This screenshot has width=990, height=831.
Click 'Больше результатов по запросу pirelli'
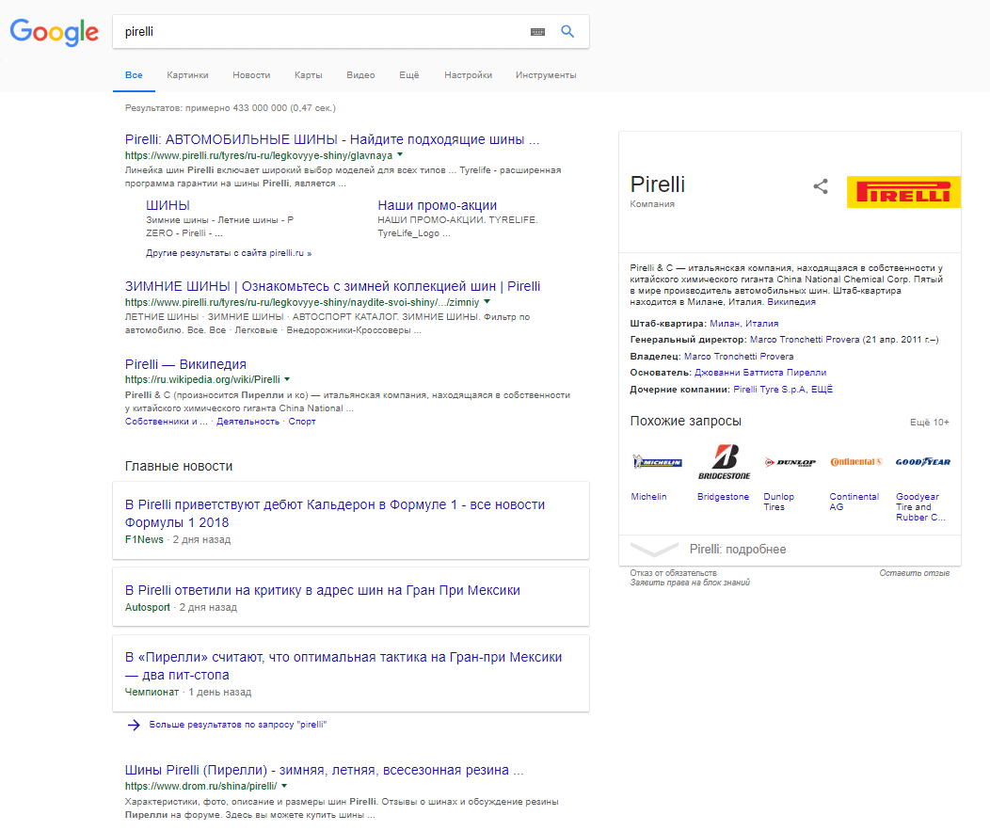click(237, 725)
